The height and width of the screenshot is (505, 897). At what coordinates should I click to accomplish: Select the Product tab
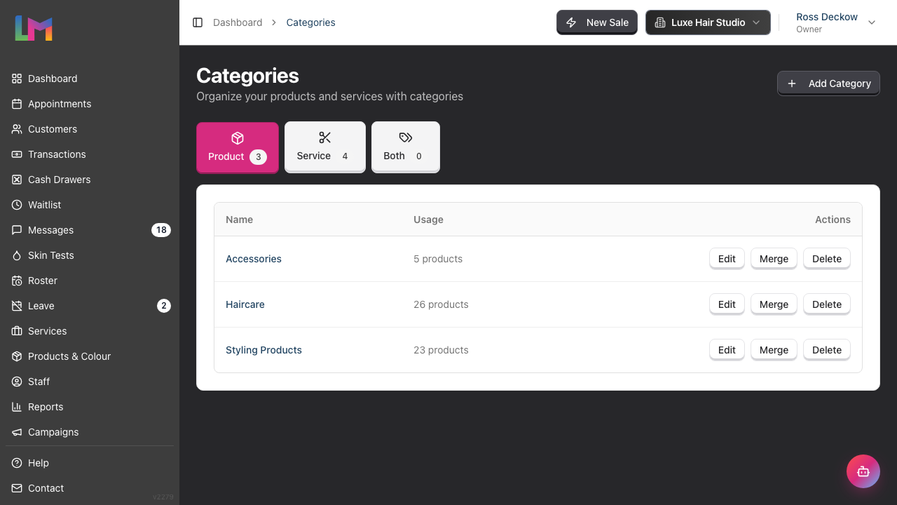(x=238, y=147)
